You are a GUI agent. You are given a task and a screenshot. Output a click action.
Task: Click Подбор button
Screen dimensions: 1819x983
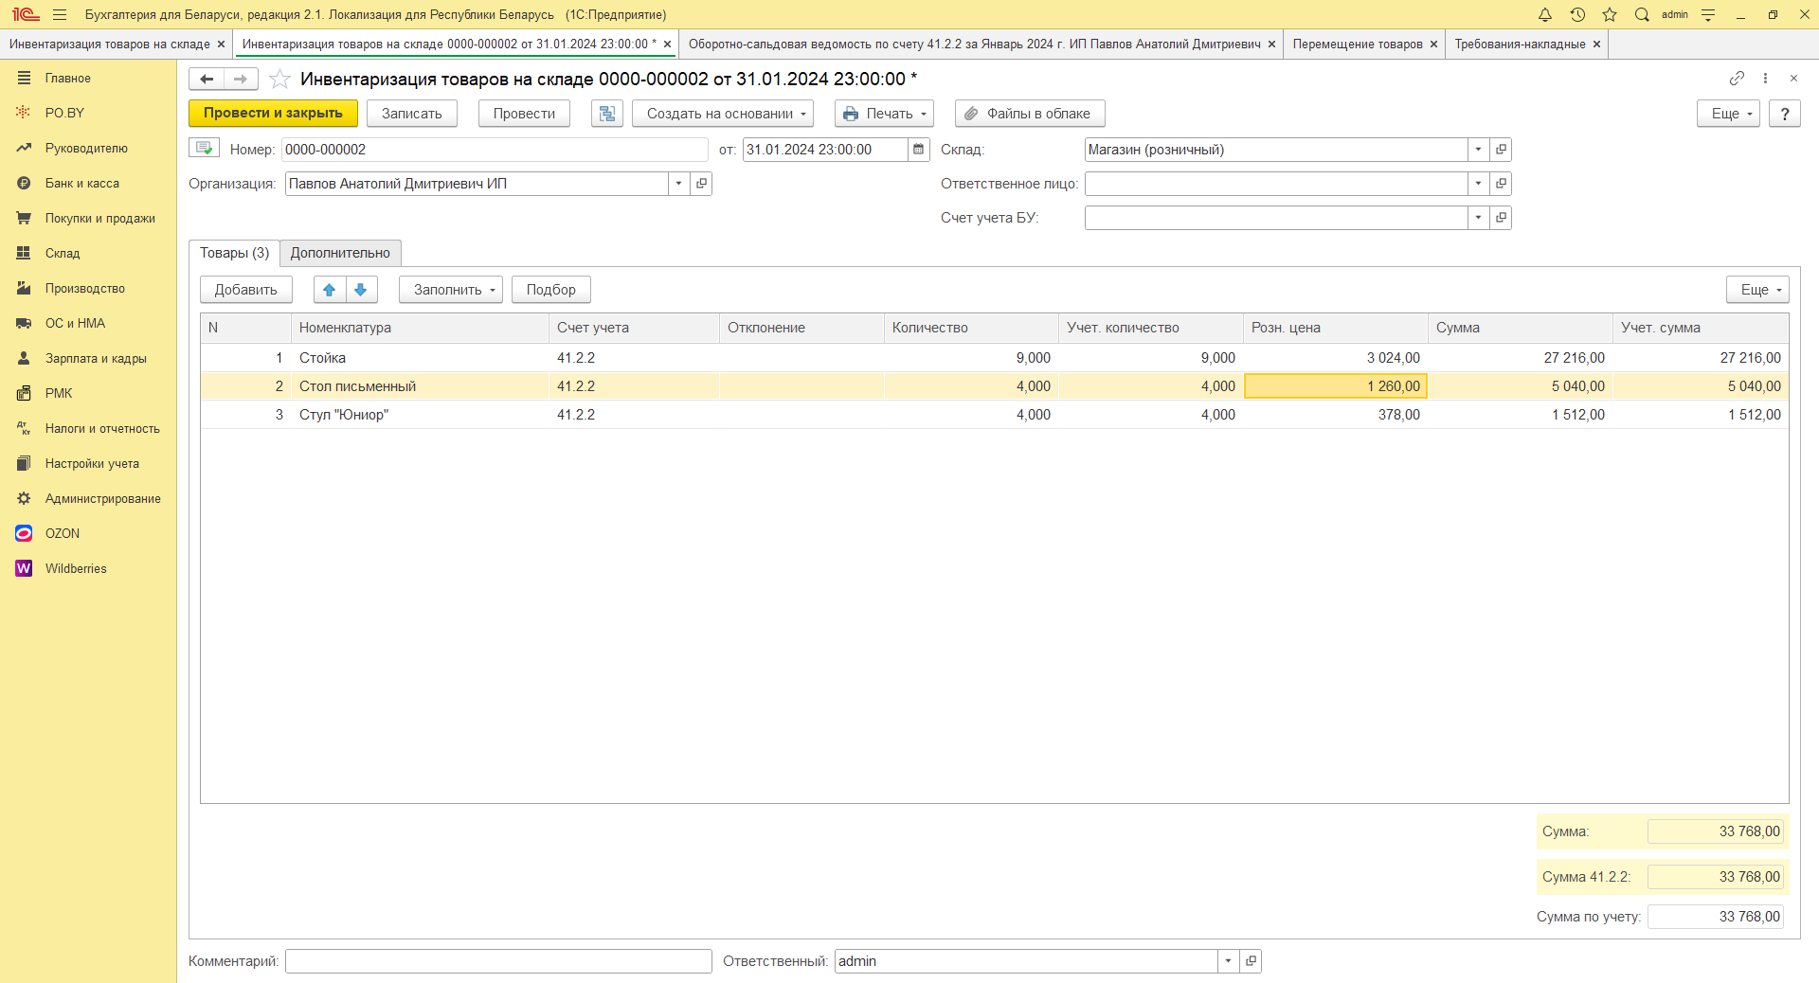[550, 290]
